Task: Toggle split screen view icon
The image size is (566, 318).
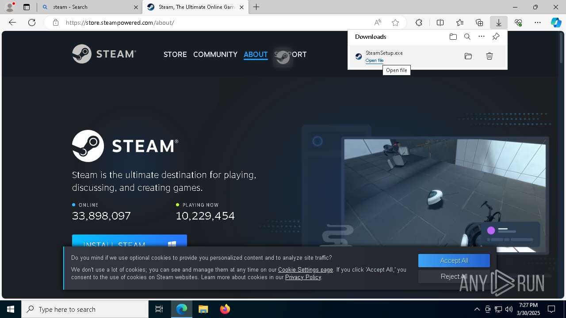Action: coord(440,23)
